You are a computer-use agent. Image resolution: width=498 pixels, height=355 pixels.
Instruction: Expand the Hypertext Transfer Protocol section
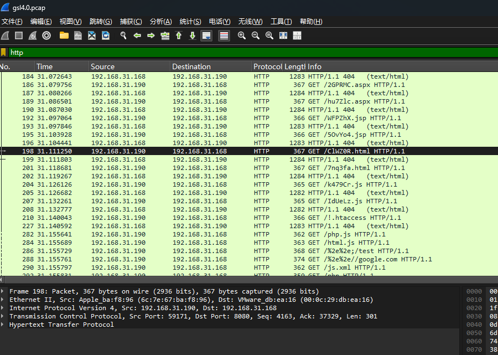3,325
